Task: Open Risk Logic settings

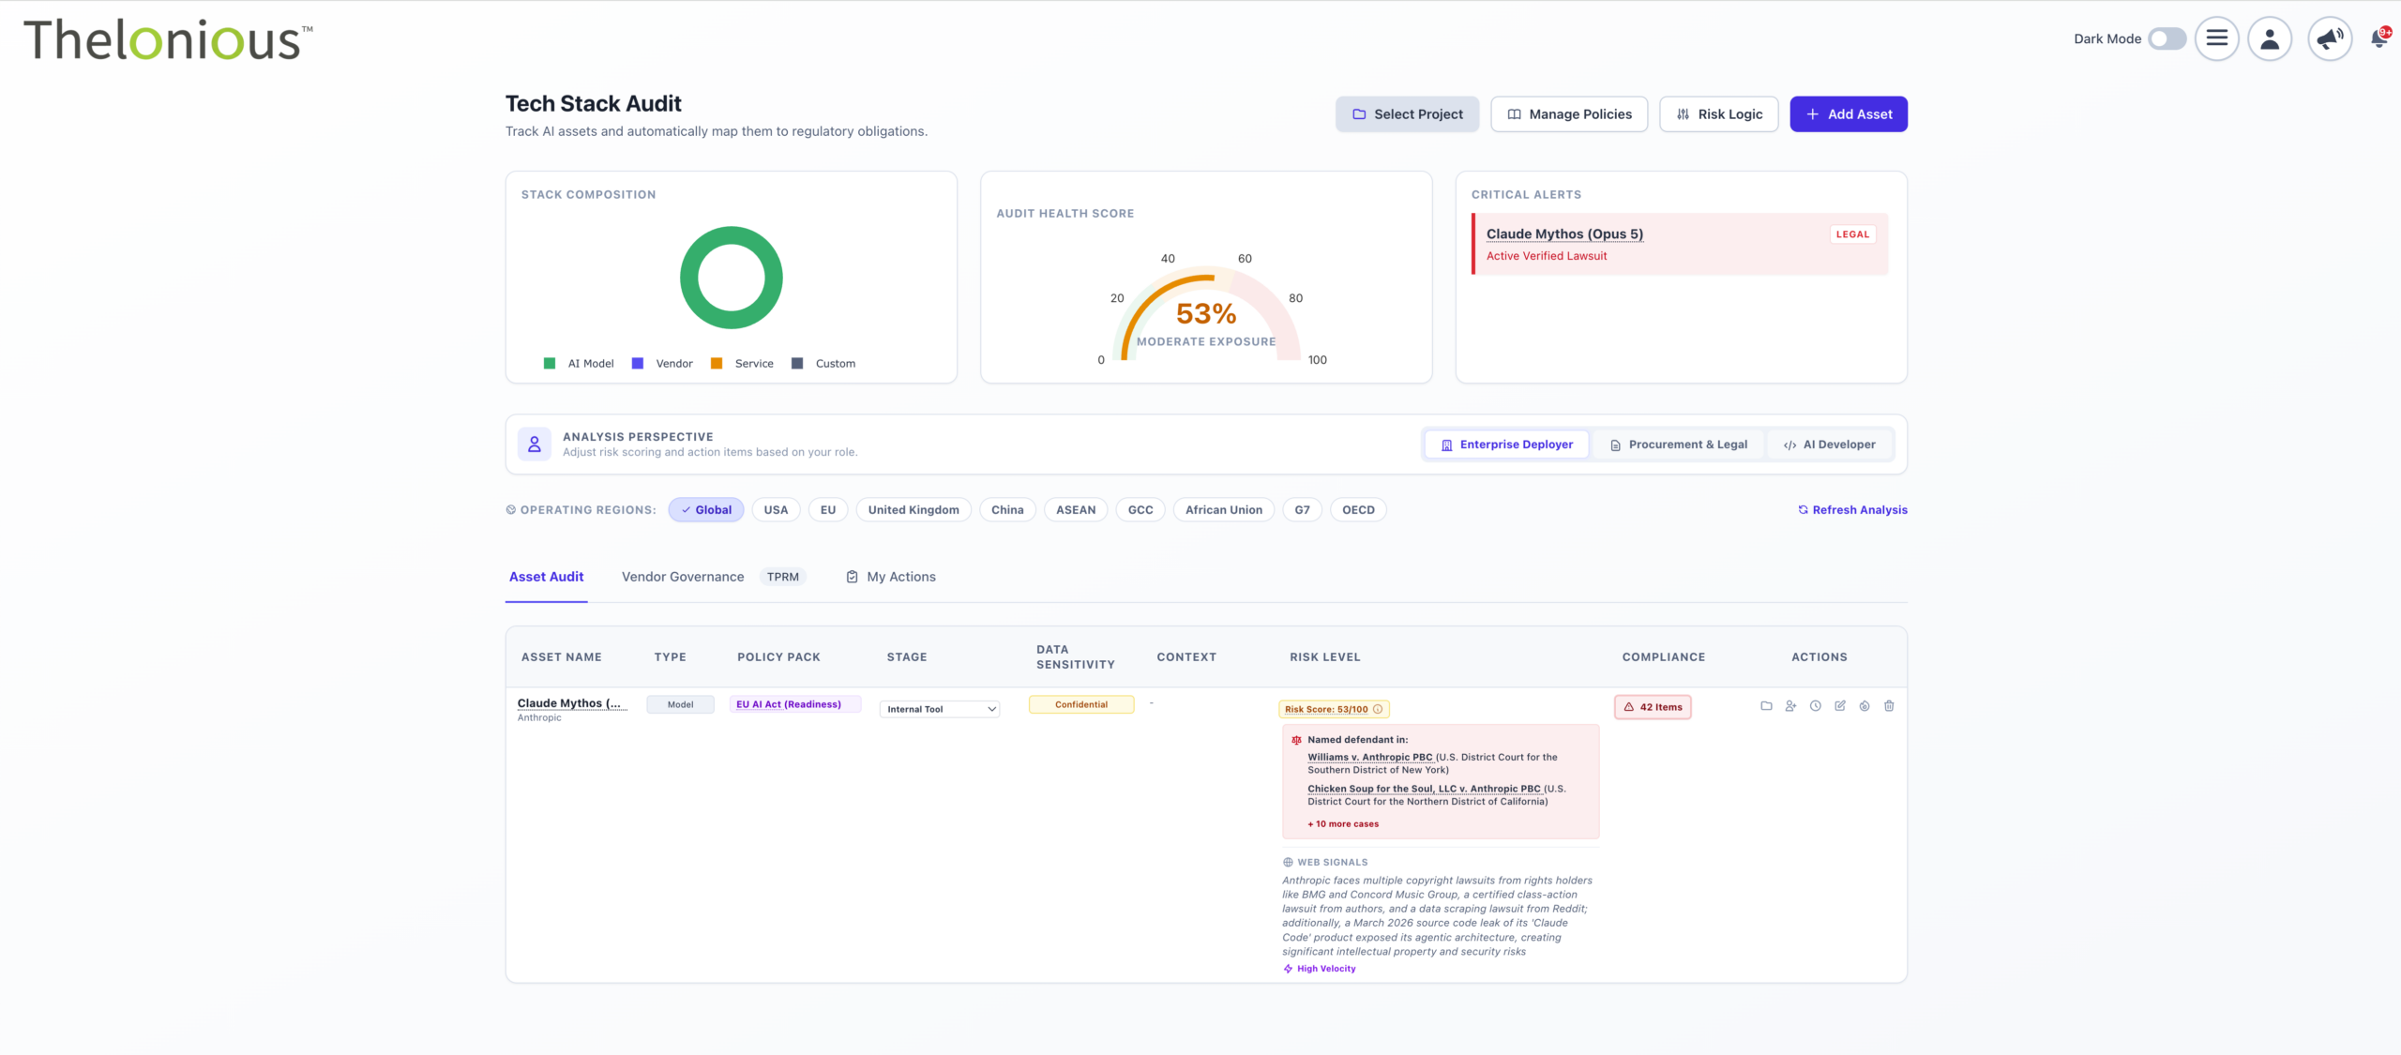Action: point(1719,114)
